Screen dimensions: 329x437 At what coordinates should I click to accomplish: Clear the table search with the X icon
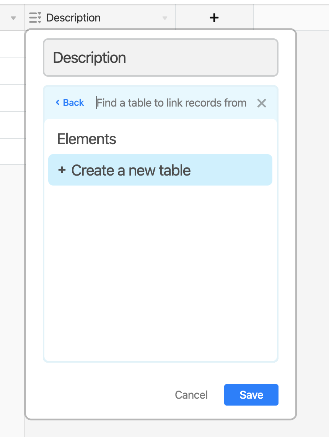click(262, 103)
